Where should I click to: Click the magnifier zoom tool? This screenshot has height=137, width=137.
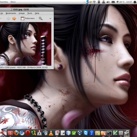[41, 18]
